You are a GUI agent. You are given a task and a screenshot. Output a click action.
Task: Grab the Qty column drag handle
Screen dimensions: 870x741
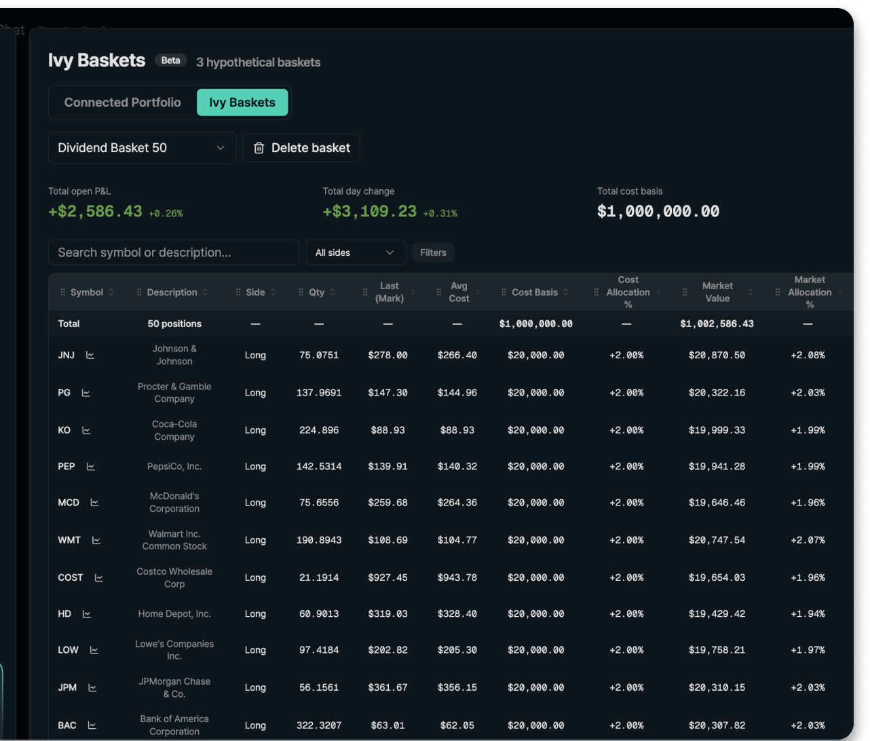coord(301,292)
